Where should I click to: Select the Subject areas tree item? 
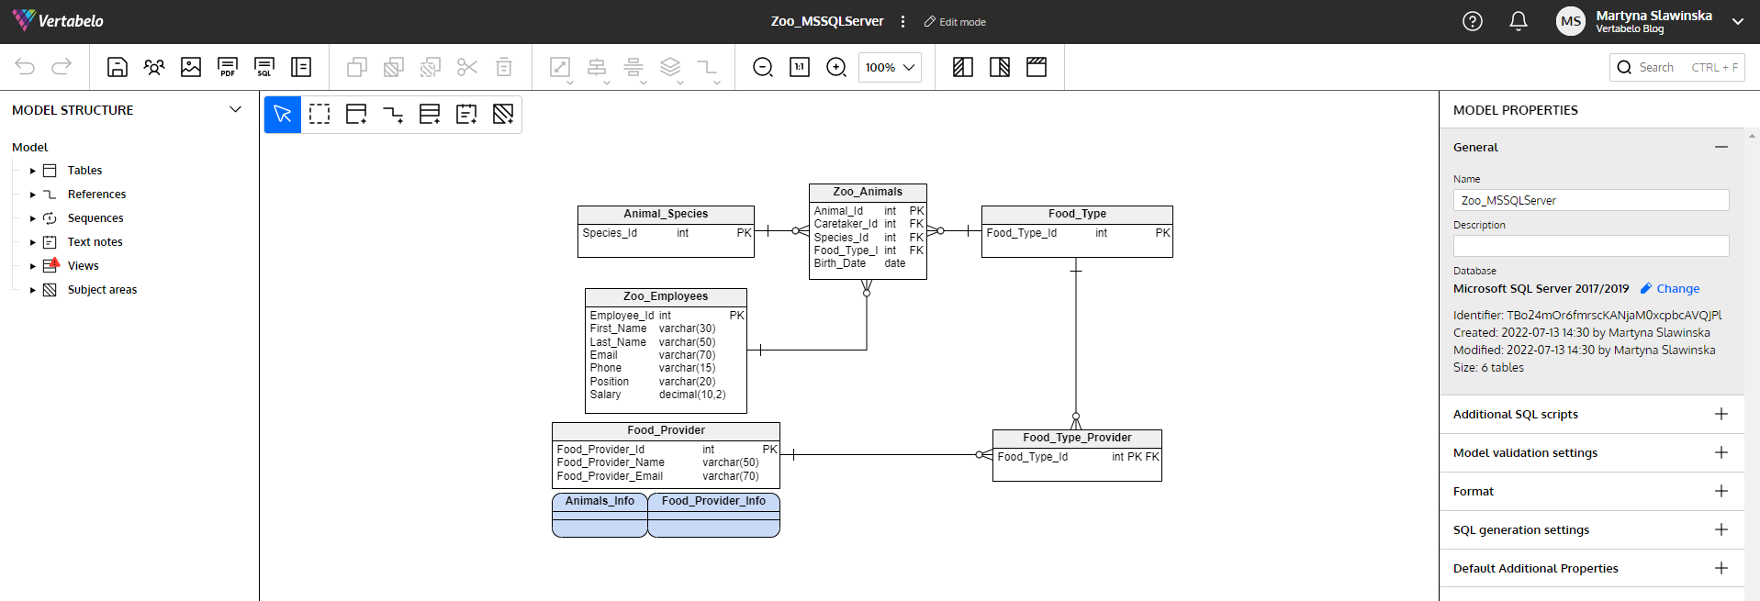(x=102, y=290)
